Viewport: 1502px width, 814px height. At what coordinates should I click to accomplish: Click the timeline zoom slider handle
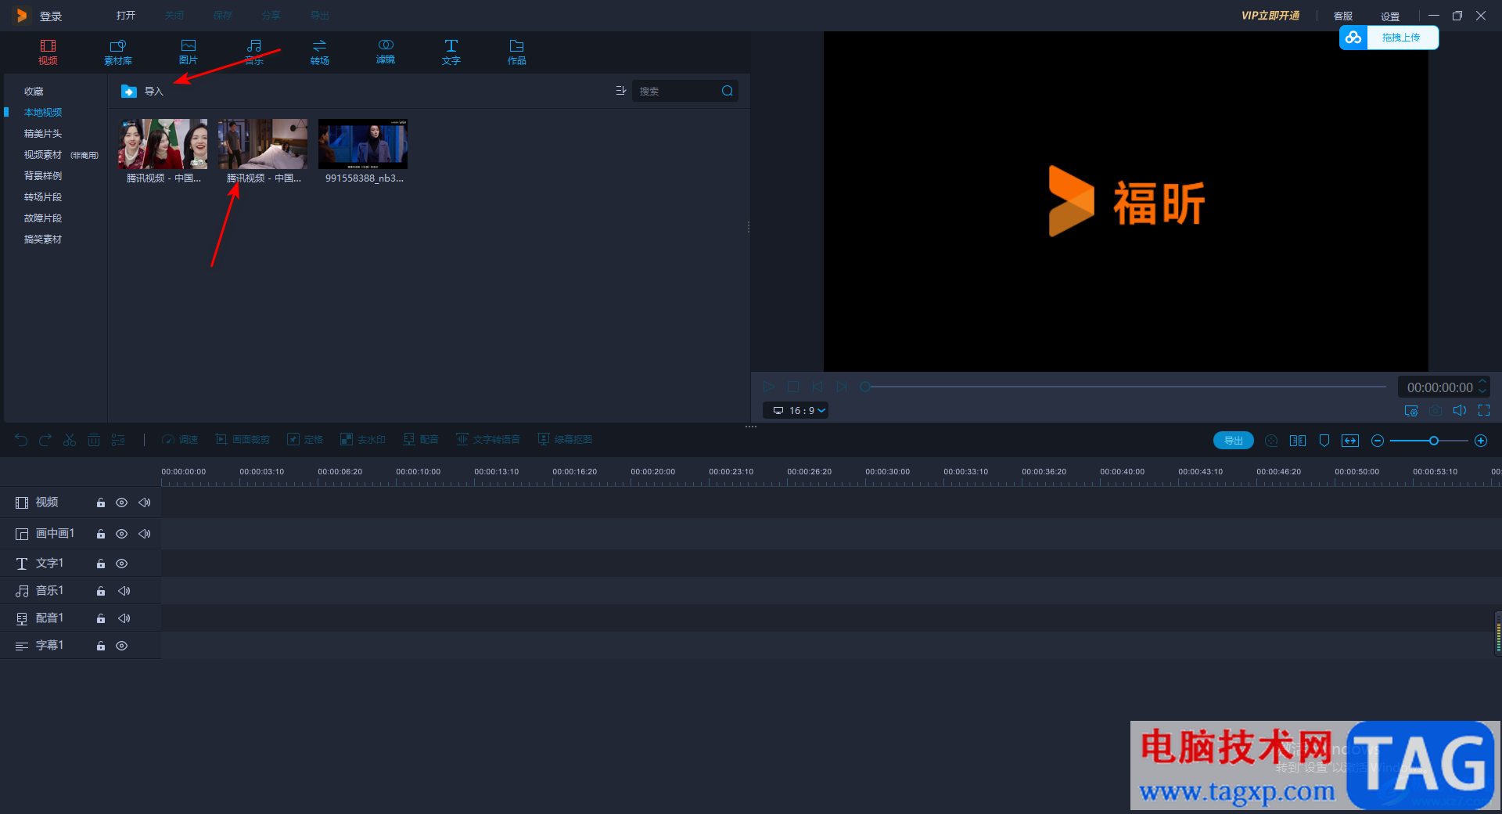click(x=1434, y=441)
